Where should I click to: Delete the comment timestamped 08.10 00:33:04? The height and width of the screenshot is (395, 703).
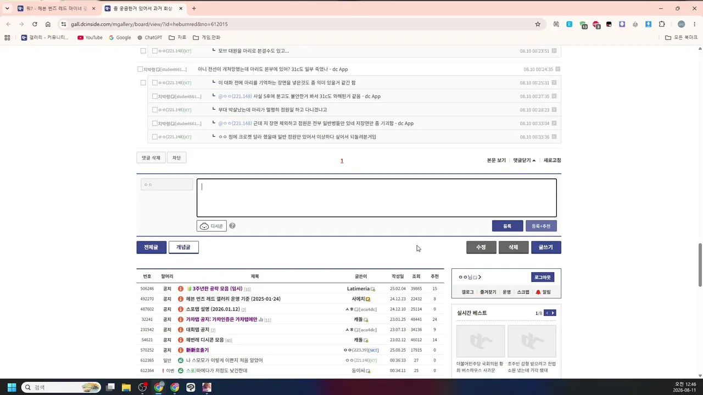click(554, 123)
